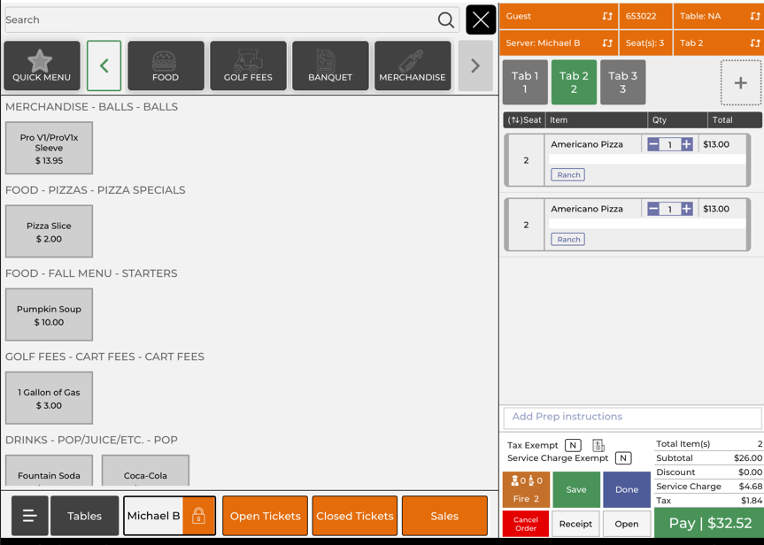This screenshot has height=545, width=764.
Task: Toggle the Ranch modifier on first pizza
Action: click(568, 175)
